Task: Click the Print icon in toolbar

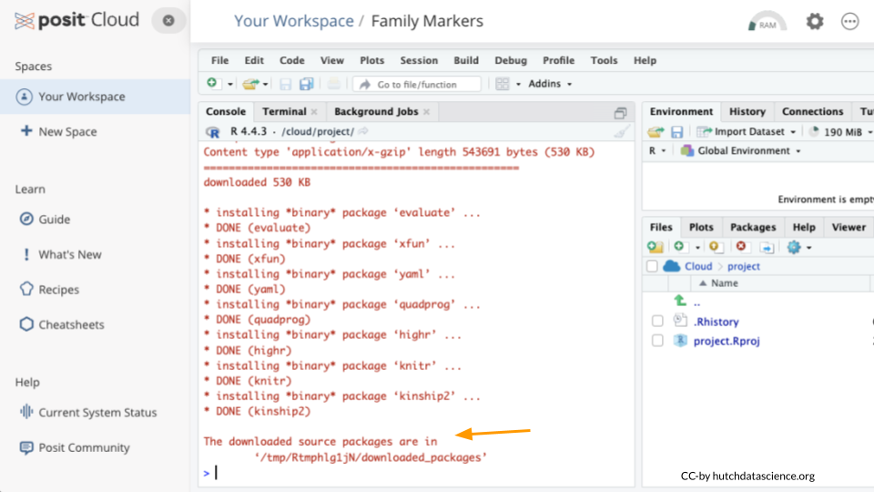Action: click(334, 84)
